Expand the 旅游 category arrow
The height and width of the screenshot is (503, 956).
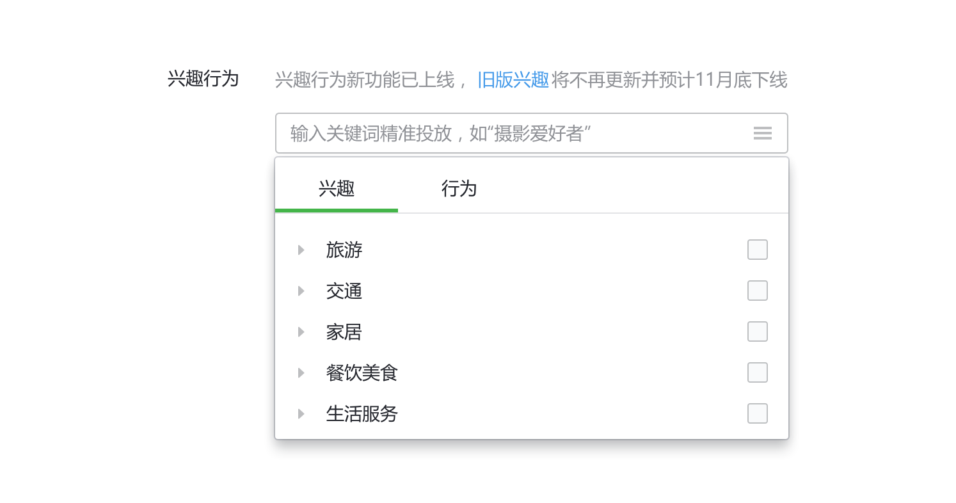coord(301,250)
